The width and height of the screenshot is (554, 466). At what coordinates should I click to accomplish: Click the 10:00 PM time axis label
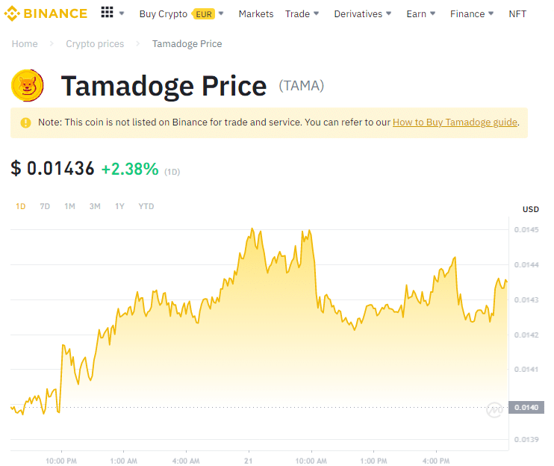click(61, 461)
